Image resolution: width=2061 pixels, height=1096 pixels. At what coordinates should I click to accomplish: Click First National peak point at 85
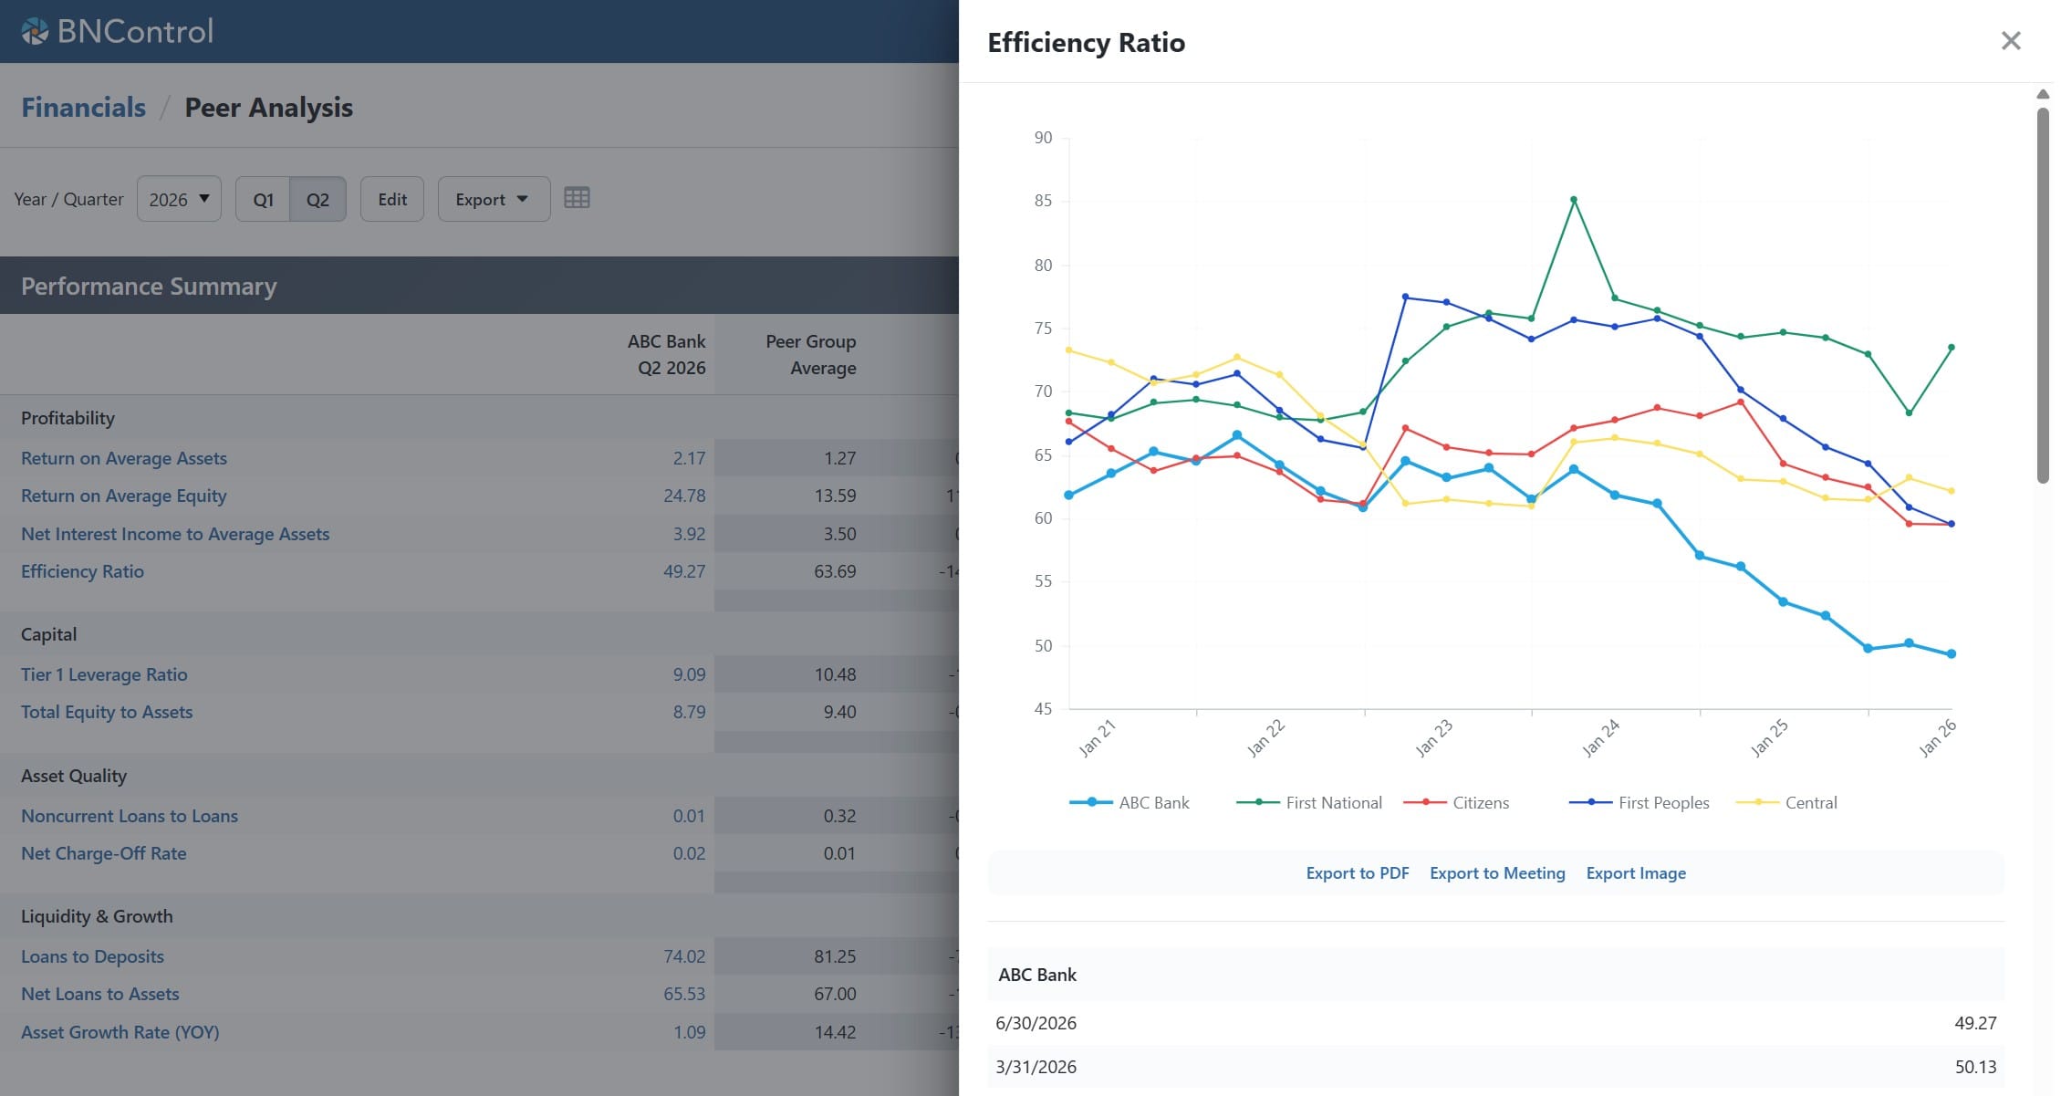coord(1574,199)
